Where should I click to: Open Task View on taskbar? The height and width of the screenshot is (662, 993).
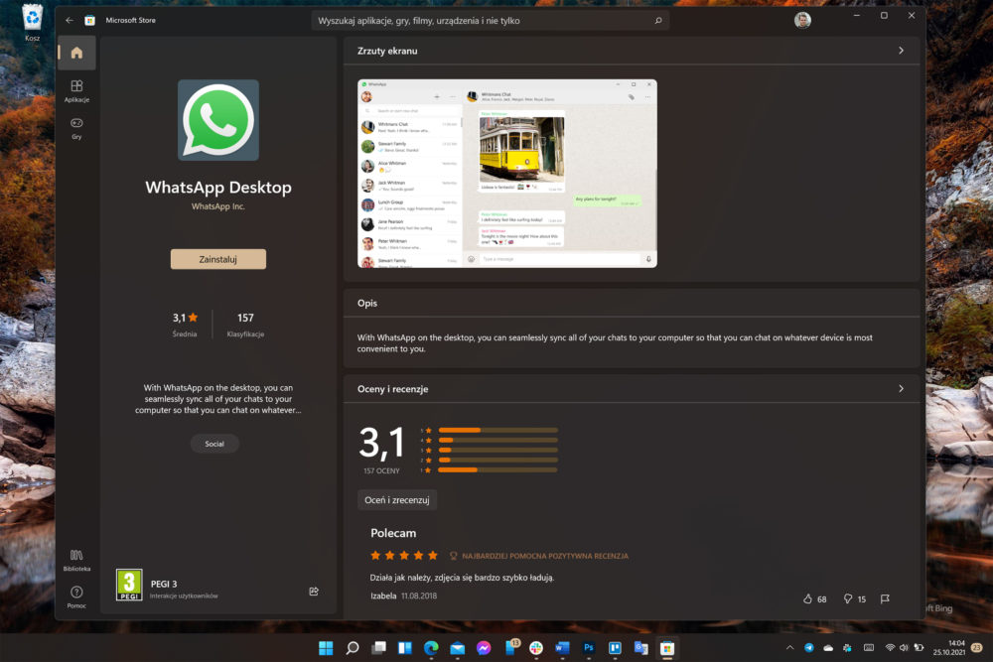[378, 647]
